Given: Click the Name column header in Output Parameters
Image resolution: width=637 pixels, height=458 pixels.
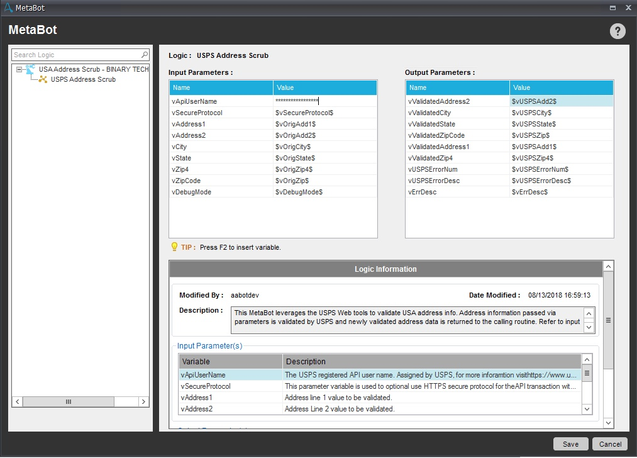Looking at the screenshot, I should [x=457, y=87].
